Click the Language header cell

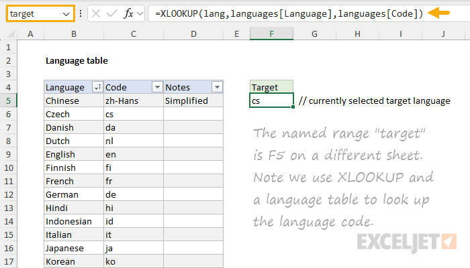point(74,87)
